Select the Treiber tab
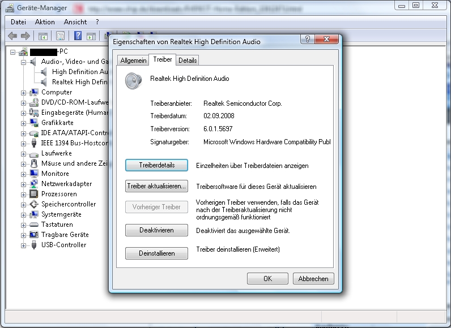 (x=163, y=59)
